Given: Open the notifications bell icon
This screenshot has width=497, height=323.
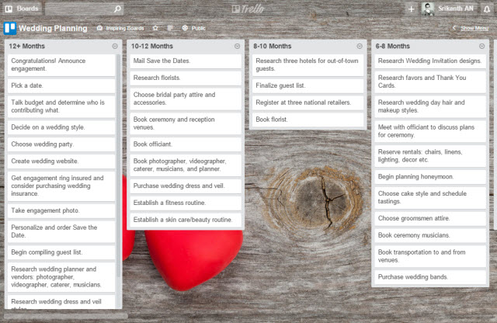Looking at the screenshot, I should pos(487,9).
